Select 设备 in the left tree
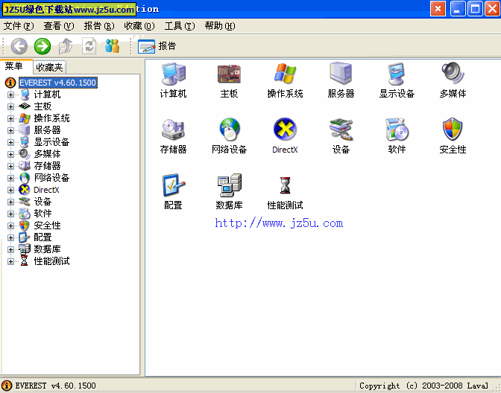The height and width of the screenshot is (393, 501). [x=42, y=202]
